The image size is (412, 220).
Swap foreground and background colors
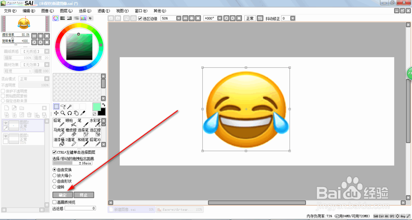point(103,104)
